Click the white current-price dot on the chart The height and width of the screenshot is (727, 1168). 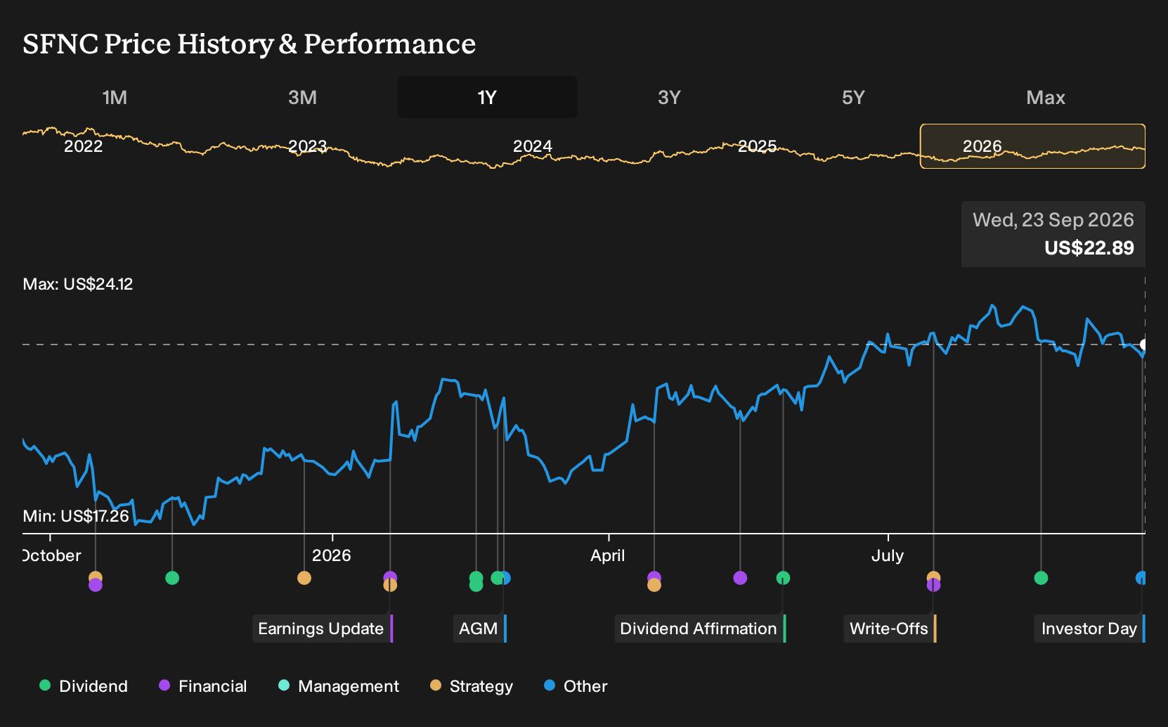(1144, 345)
